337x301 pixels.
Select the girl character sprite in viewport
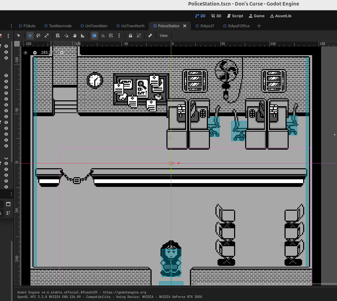pos(171,259)
